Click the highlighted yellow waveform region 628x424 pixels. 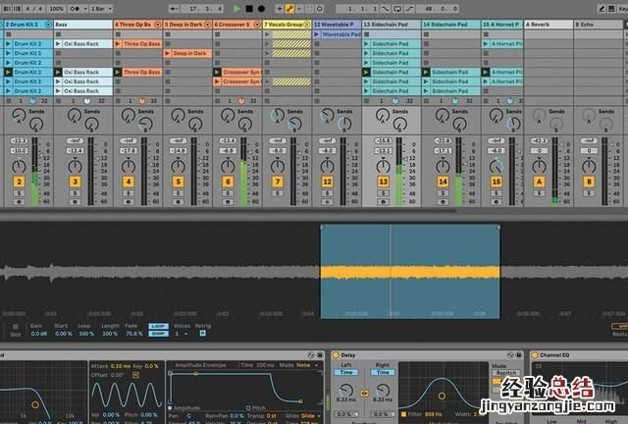(409, 270)
